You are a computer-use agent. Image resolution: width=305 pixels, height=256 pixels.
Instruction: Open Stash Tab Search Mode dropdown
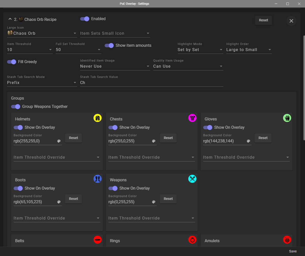pos(42,82)
